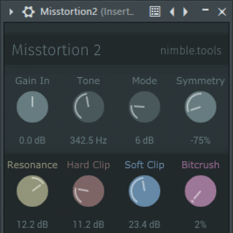Image resolution: width=233 pixels, height=233 pixels.
Task: Click the 11.2 dB hard clip value
Action: [89, 224]
